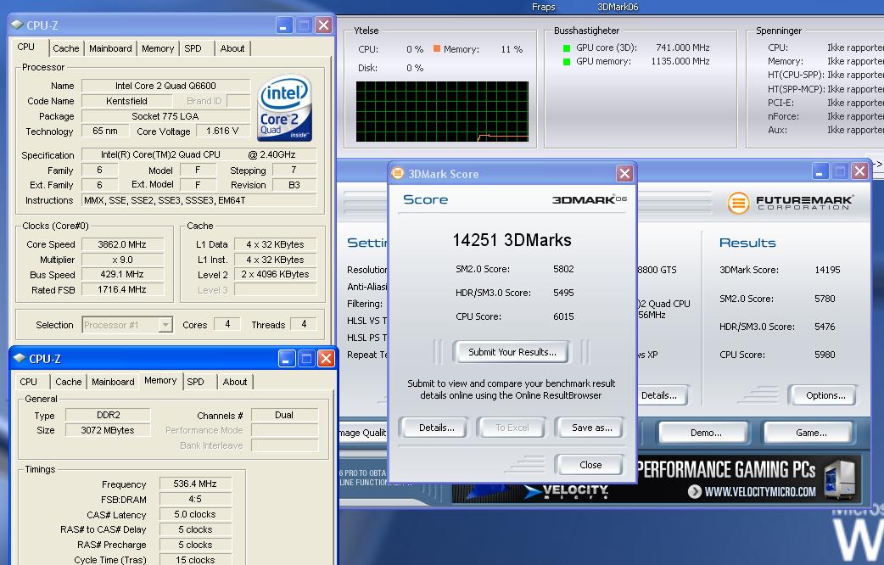Viewport: 884px width, 565px height.
Task: Click the orange 3DMark Score dialog icon
Action: 398,173
